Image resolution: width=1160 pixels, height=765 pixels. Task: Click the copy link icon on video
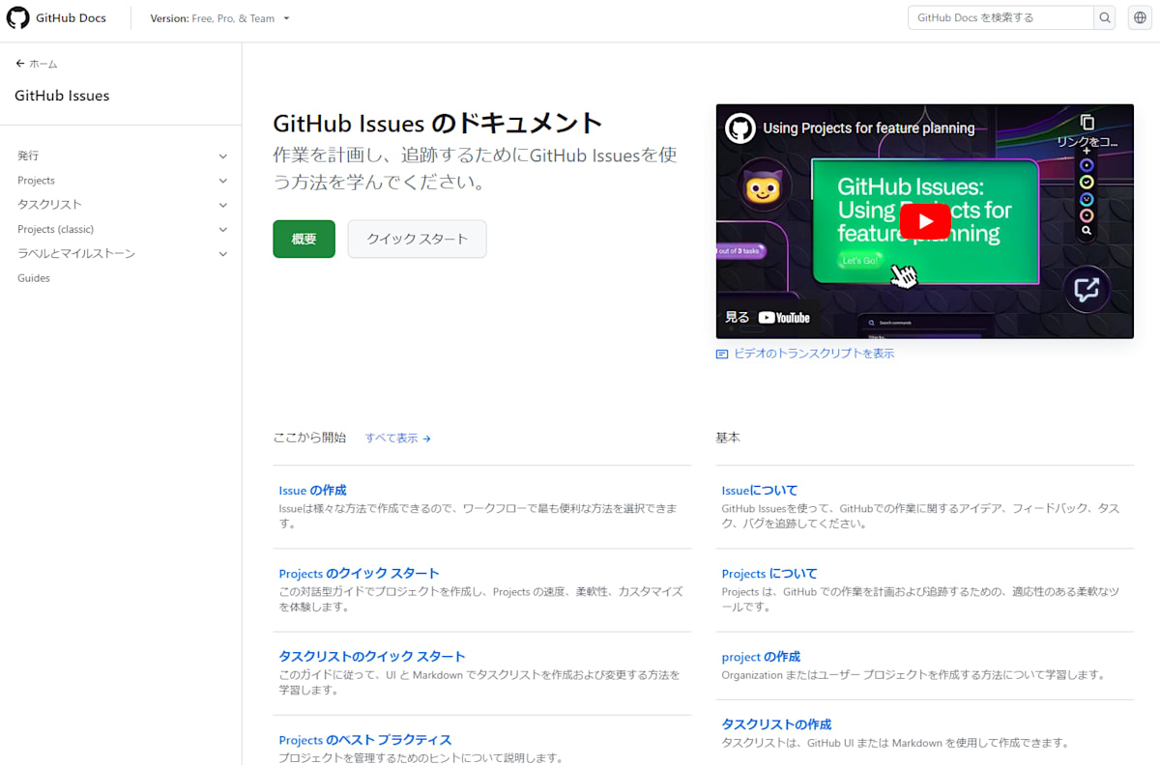(1087, 123)
